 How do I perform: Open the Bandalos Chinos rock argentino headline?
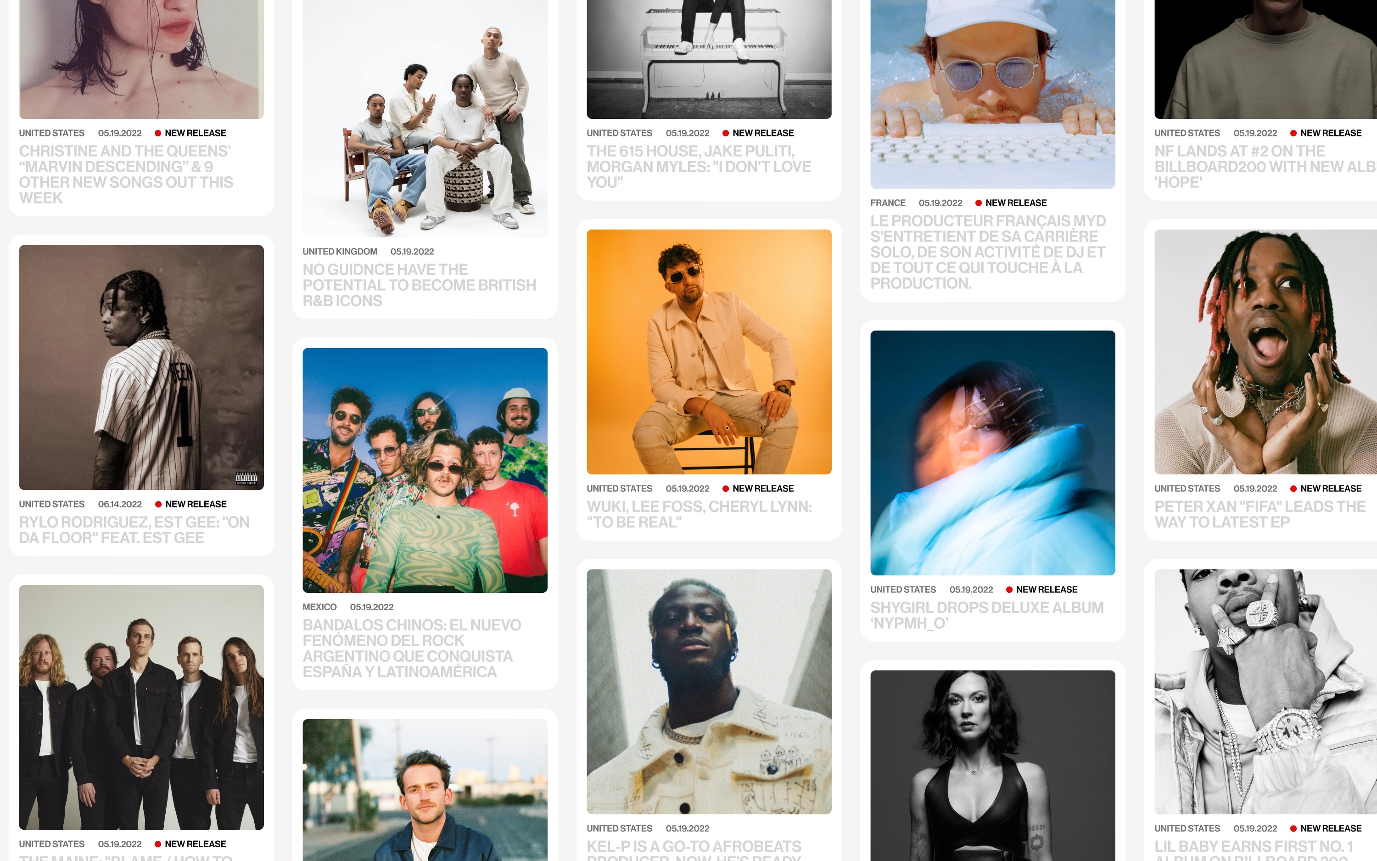(x=411, y=648)
